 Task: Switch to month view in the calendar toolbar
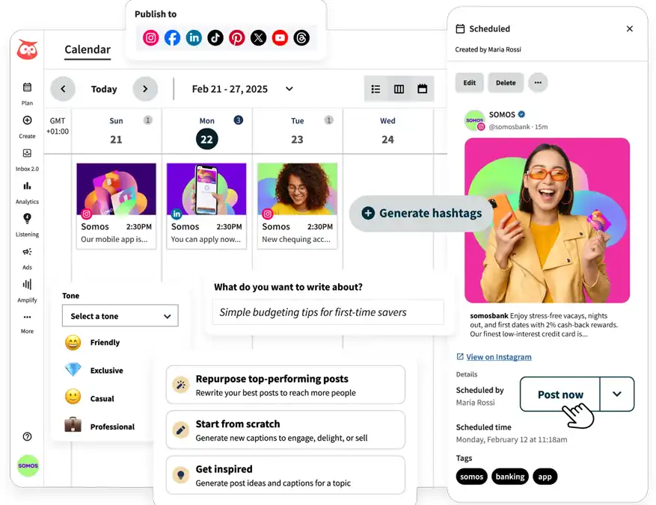pos(422,88)
